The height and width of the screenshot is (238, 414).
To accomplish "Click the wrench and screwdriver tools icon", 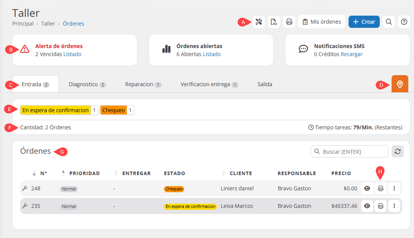I will [259, 22].
